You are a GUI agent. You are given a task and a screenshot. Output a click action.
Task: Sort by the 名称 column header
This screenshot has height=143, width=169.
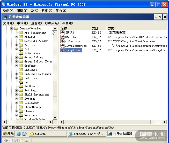(75, 28)
